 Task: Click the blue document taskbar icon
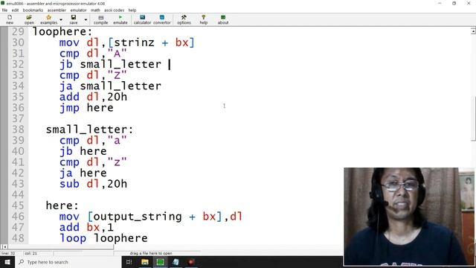click(x=176, y=262)
